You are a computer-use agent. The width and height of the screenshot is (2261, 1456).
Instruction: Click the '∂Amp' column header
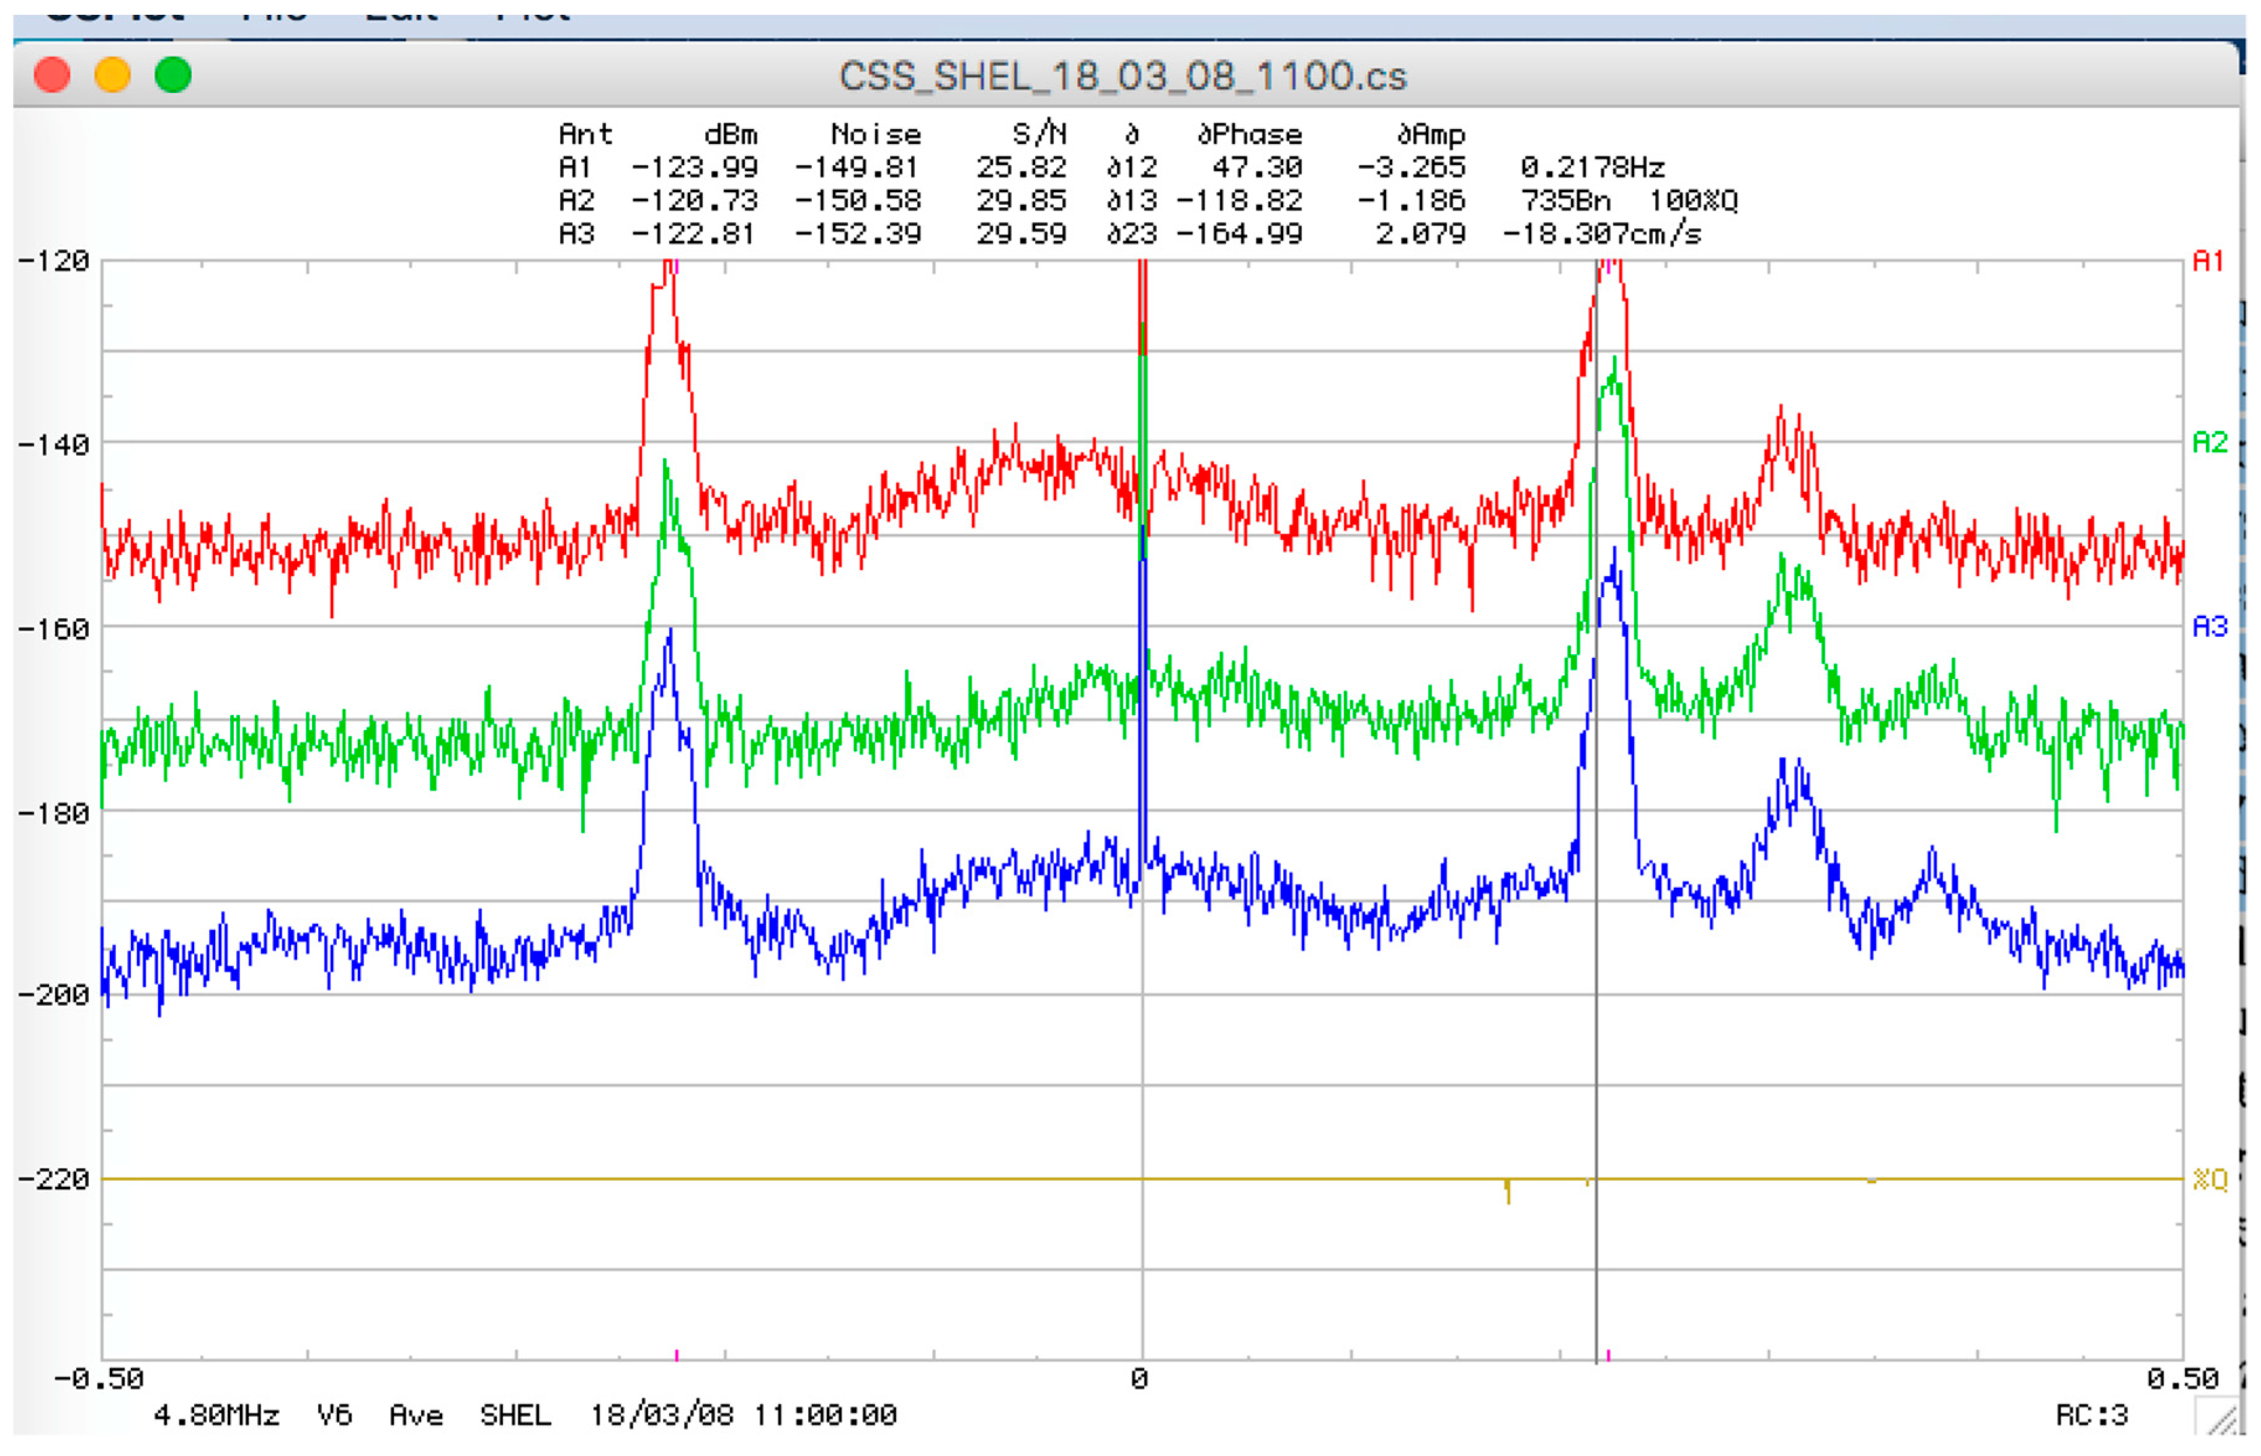click(x=1431, y=135)
